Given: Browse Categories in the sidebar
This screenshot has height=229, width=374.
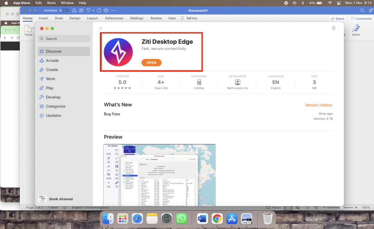Looking at the screenshot, I should point(64,106).
